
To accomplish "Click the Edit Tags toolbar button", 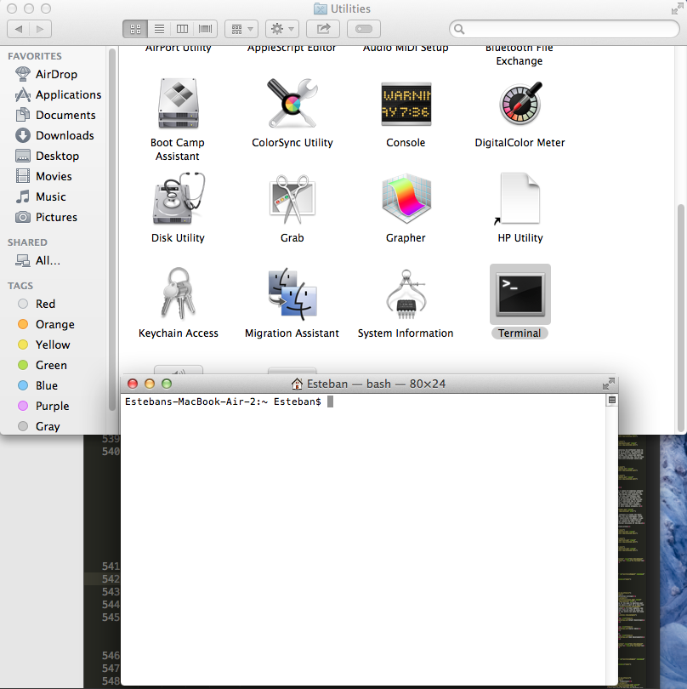I will tap(364, 29).
